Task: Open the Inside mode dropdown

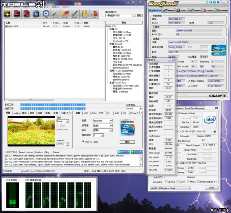Action: click(x=64, y=121)
